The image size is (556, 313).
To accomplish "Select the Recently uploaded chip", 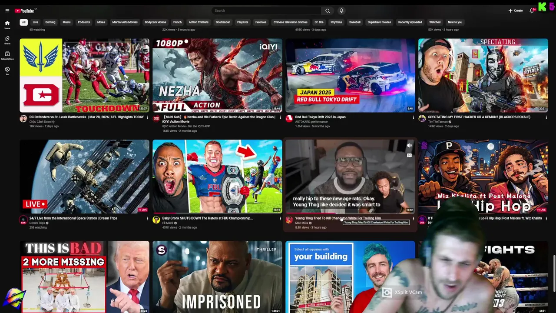I will tap(410, 22).
